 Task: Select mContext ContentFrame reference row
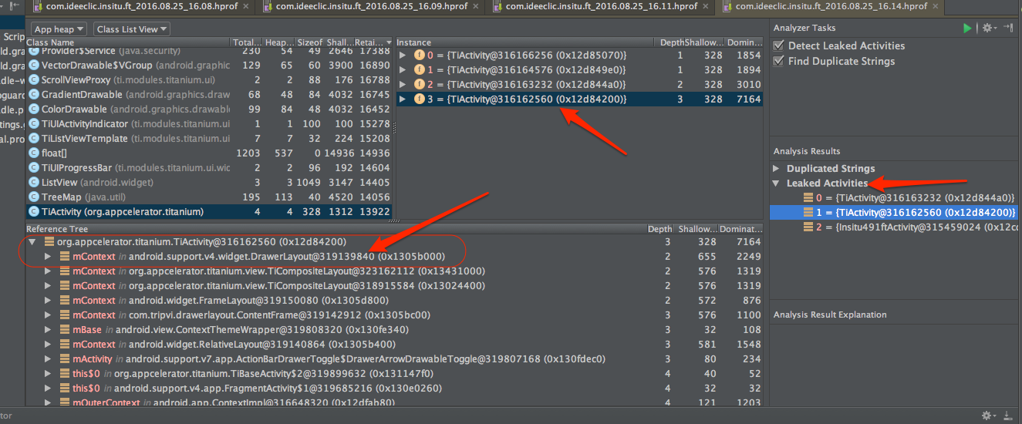(393, 315)
